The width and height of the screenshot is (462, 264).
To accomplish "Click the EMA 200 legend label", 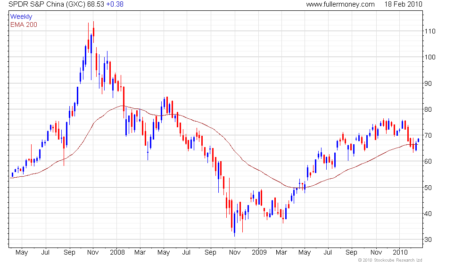I will 24,25.
